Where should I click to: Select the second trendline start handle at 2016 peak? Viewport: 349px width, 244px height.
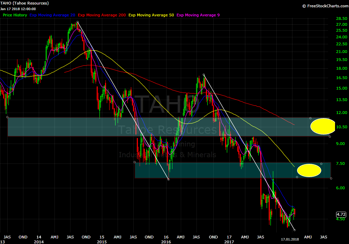(x=204, y=75)
